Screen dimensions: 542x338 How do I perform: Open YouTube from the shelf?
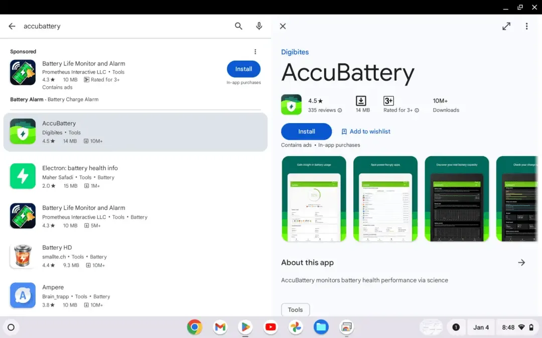270,327
